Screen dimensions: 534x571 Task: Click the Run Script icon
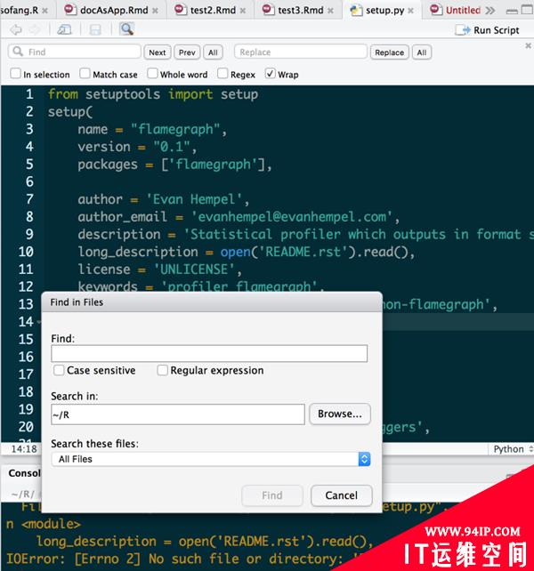point(488,30)
